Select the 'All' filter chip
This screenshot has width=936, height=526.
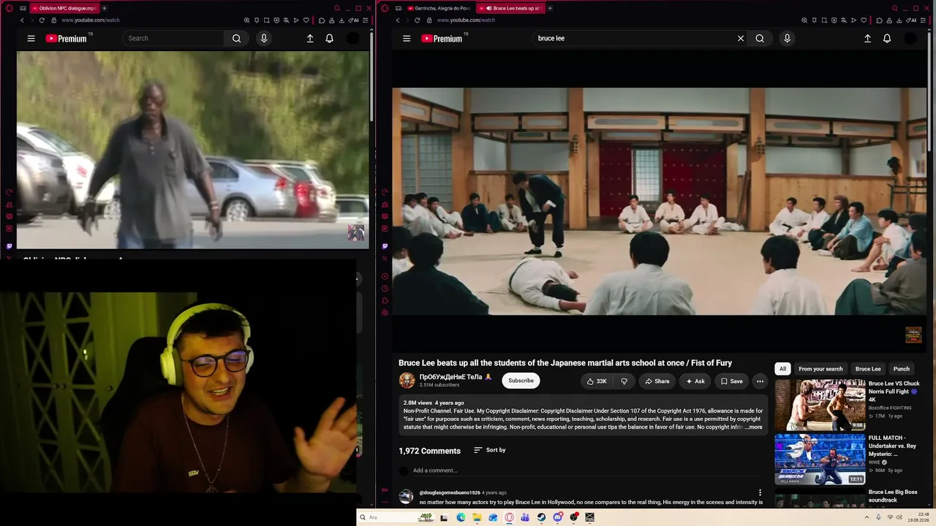[782, 369]
